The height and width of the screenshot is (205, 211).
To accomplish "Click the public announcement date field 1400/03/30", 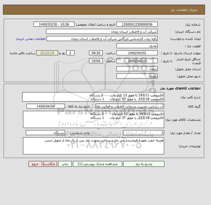I will point(54,24).
